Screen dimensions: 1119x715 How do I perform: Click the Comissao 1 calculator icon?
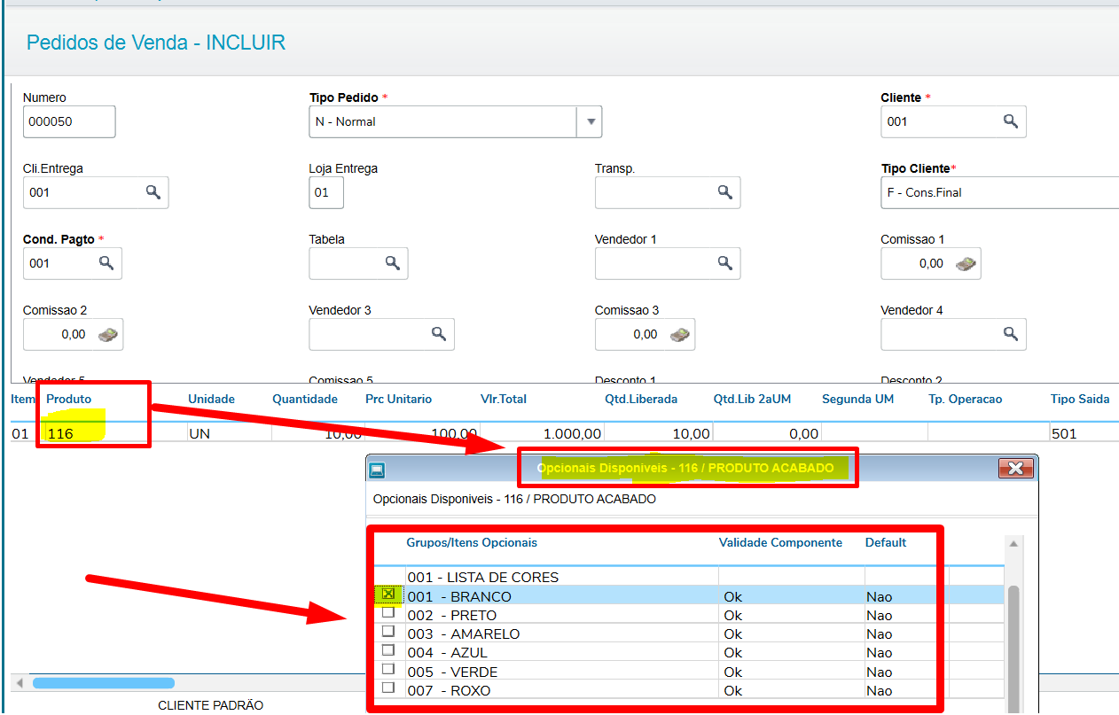(x=965, y=263)
